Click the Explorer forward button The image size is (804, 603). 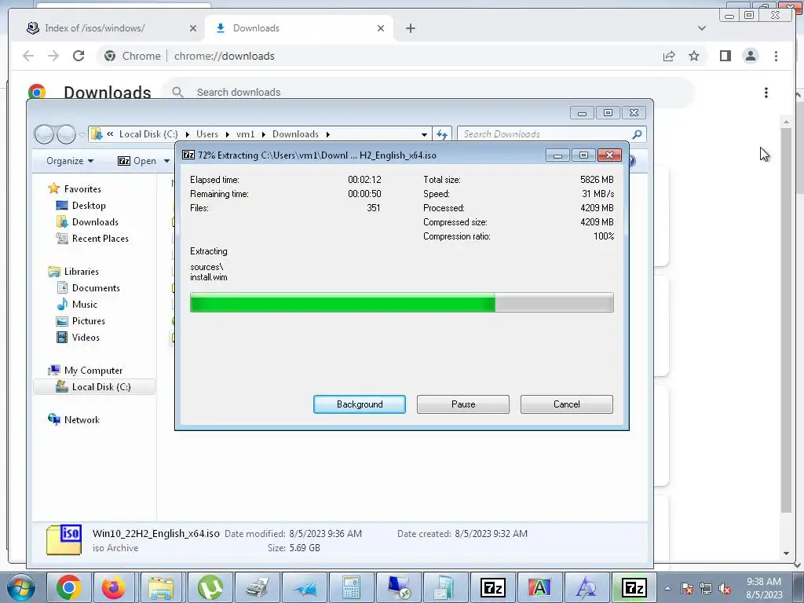pos(66,134)
